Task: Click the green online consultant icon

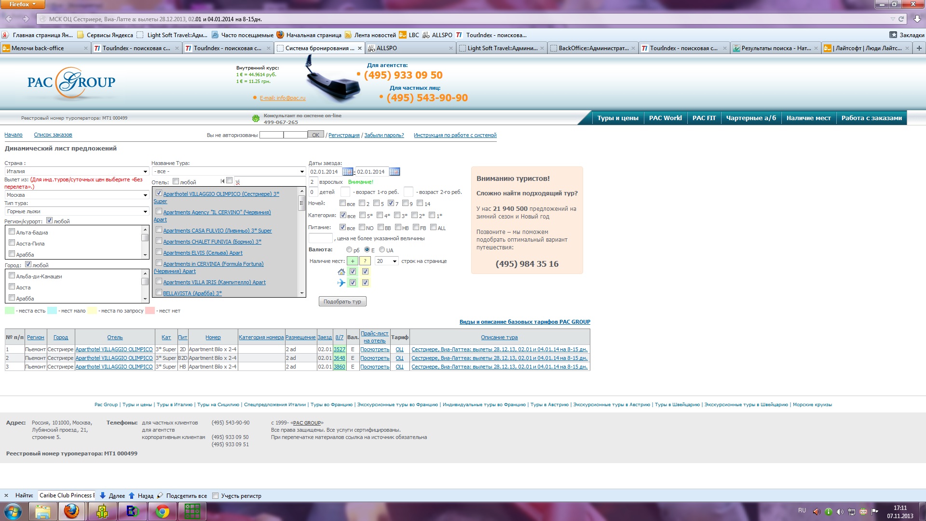Action: click(x=256, y=118)
